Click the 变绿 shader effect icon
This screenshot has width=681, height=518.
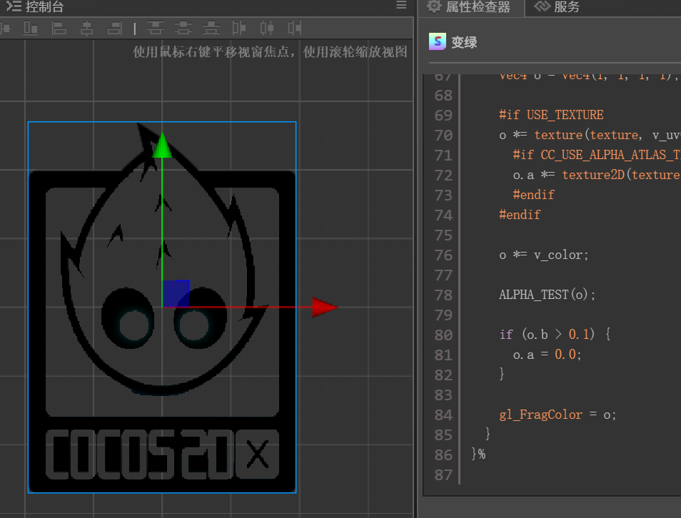tap(438, 41)
